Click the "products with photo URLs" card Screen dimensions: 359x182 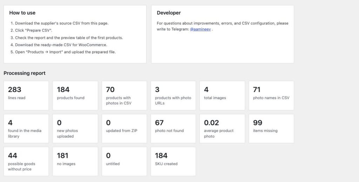click(x=173, y=96)
